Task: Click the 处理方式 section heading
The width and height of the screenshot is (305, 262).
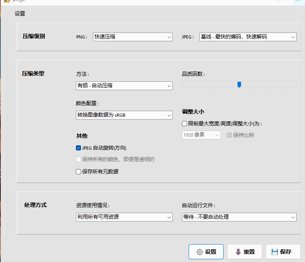Action: tap(35, 205)
